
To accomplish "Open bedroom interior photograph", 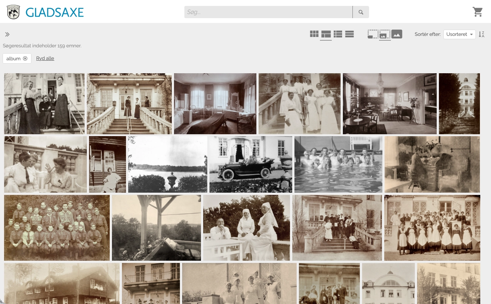I will pyautogui.click(x=215, y=104).
